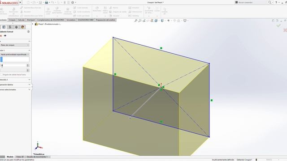Image resolution: width=287 pixels, height=161 pixels.
Task: Switch to the Calcular tab
Action: coord(21,20)
